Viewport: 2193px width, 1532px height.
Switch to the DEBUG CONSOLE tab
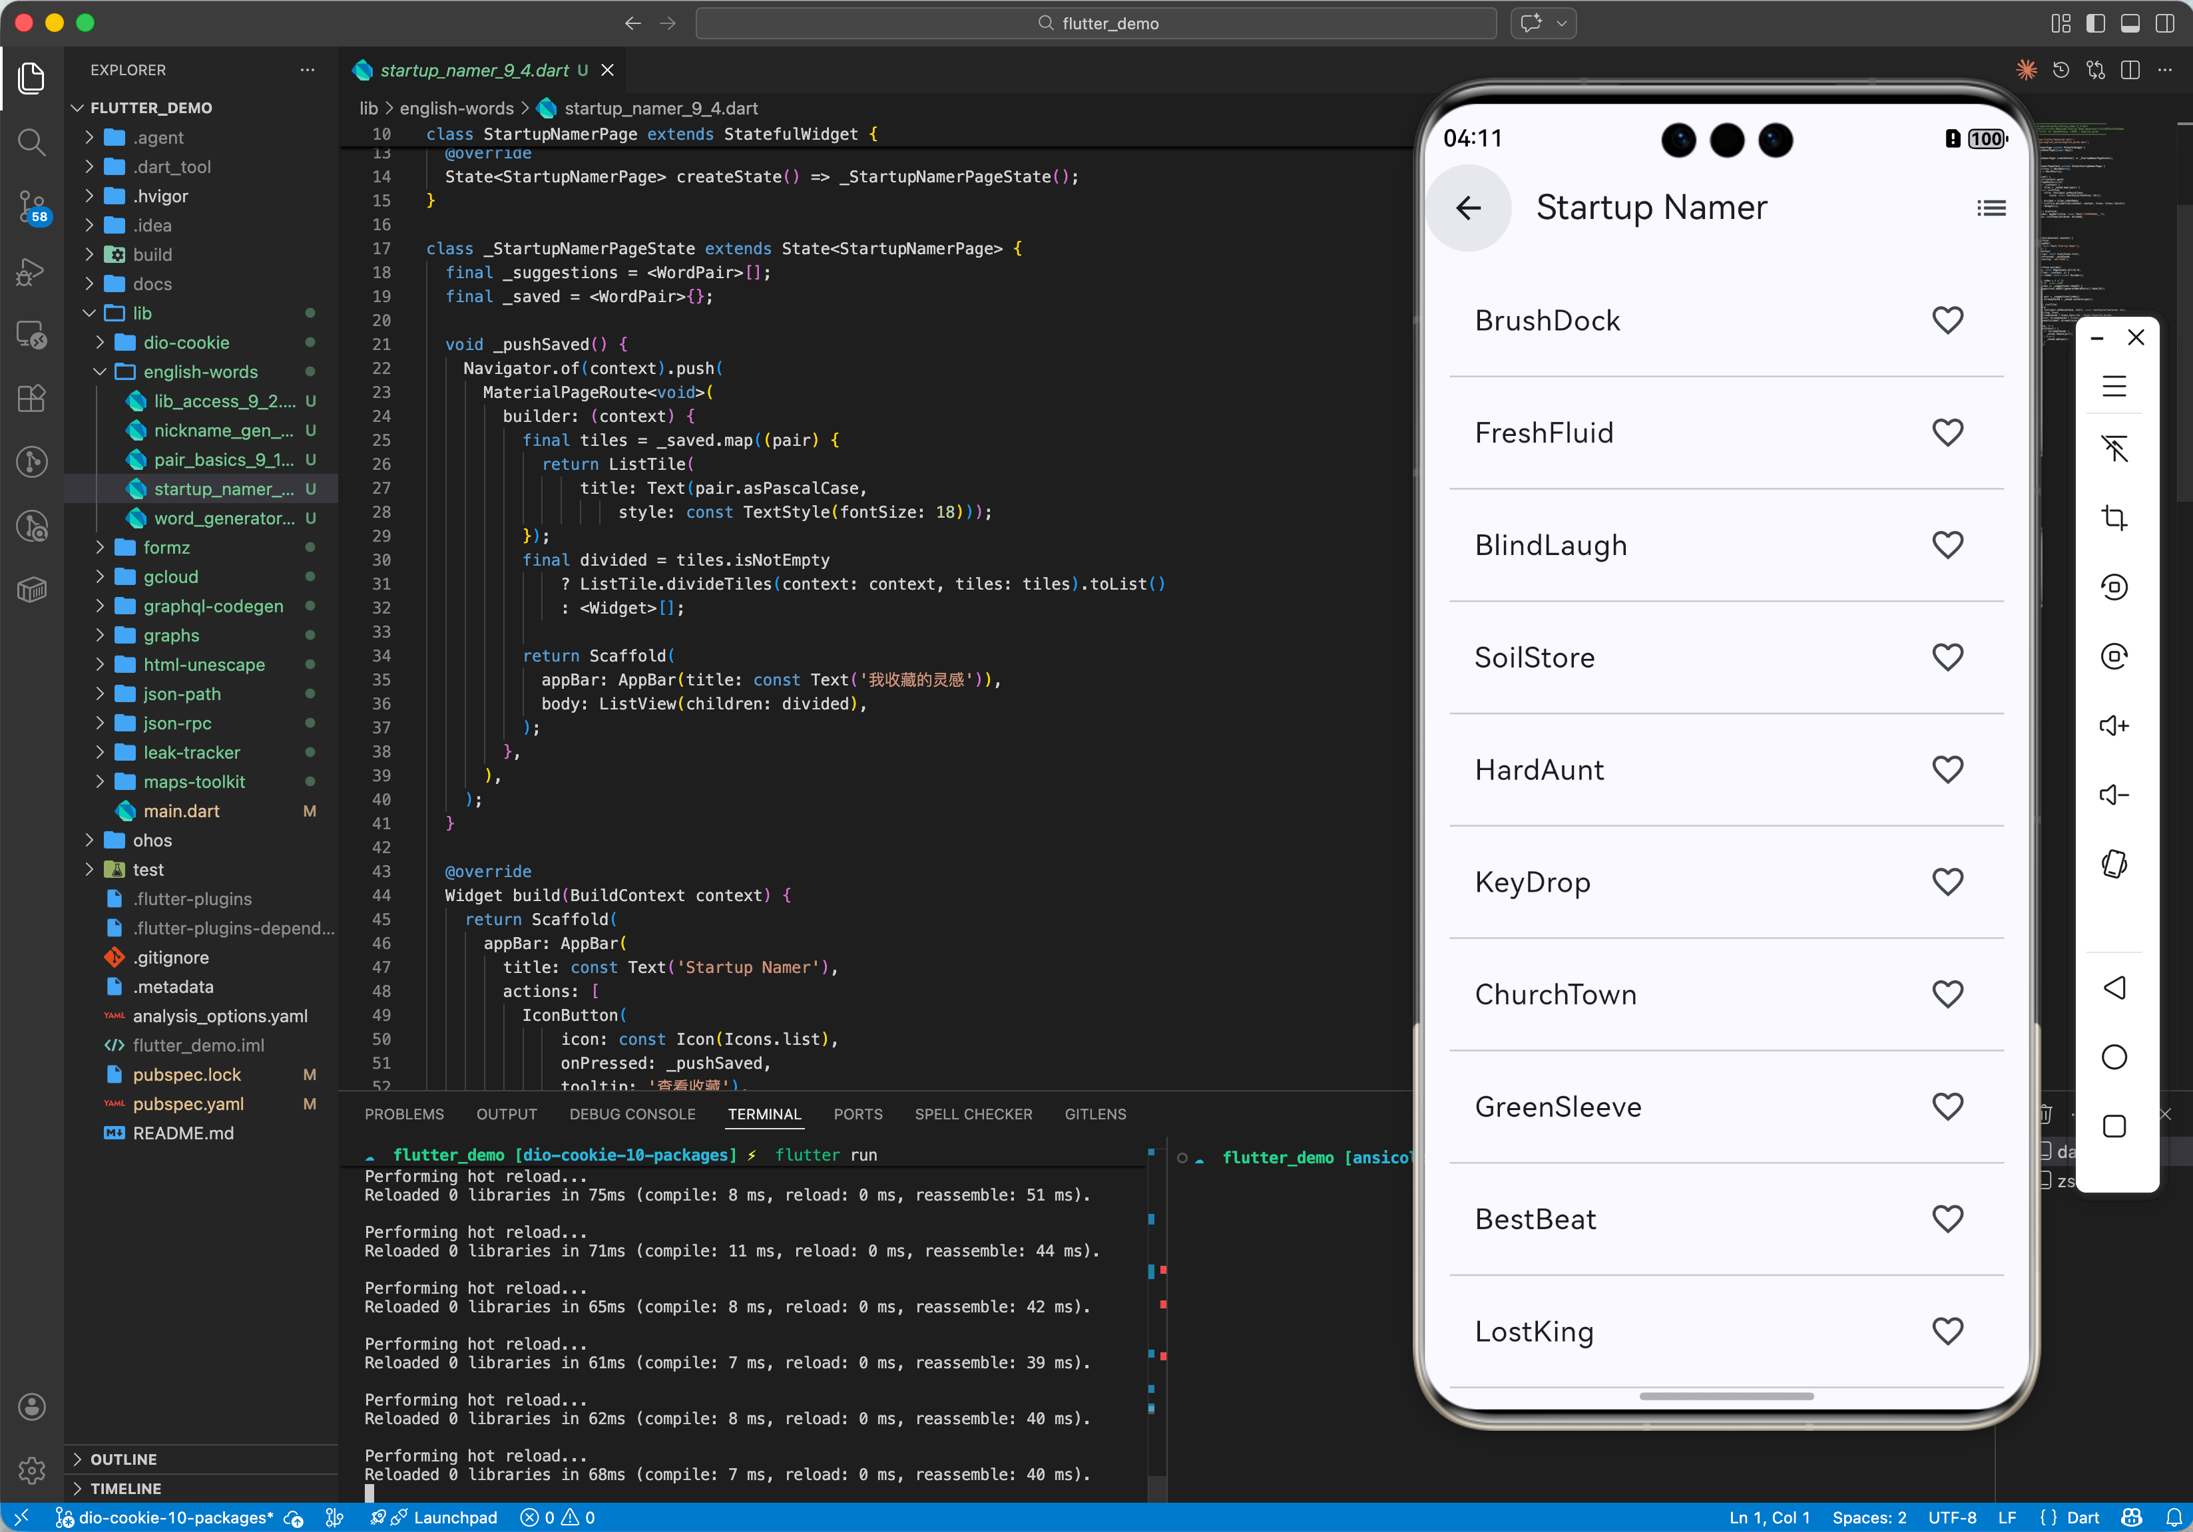pyautogui.click(x=631, y=1114)
